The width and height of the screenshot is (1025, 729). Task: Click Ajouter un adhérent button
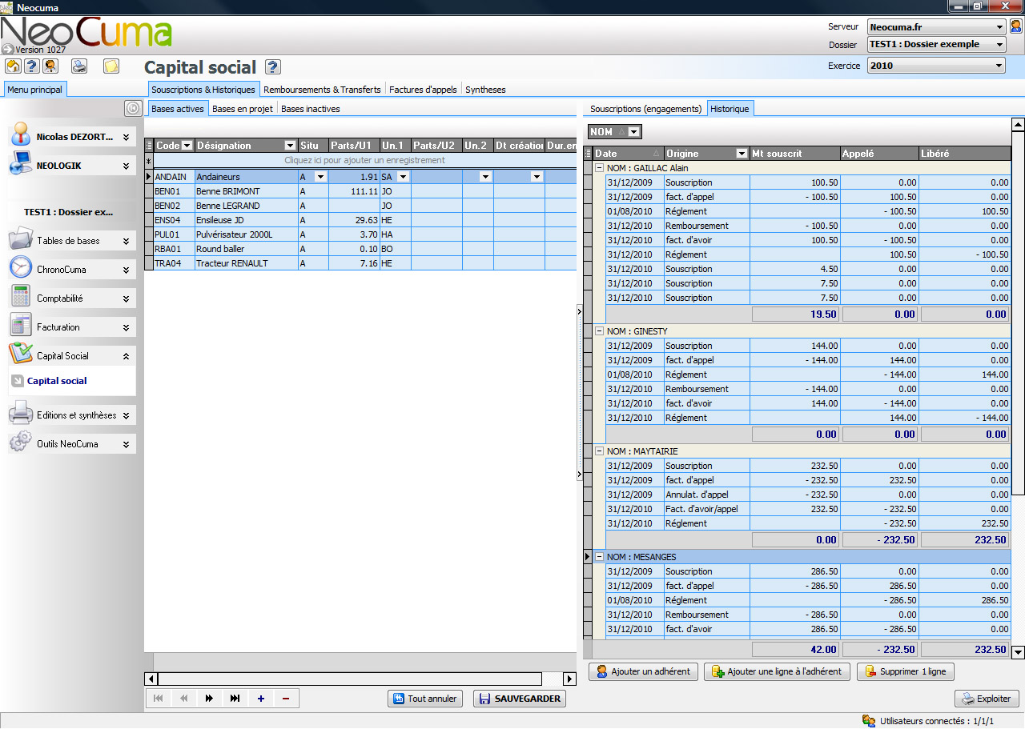pyautogui.click(x=643, y=671)
